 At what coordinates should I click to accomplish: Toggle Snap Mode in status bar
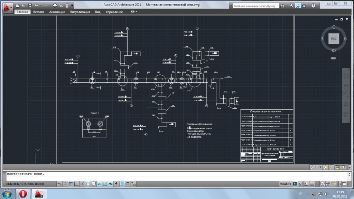tap(65, 184)
